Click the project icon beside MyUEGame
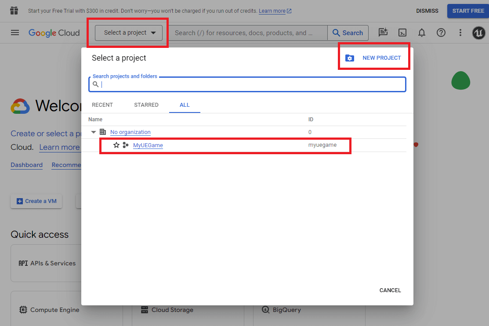489x326 pixels. 126,145
